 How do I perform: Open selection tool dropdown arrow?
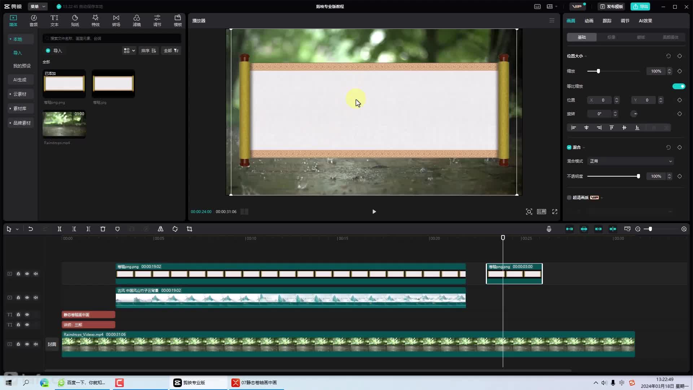pyautogui.click(x=17, y=229)
